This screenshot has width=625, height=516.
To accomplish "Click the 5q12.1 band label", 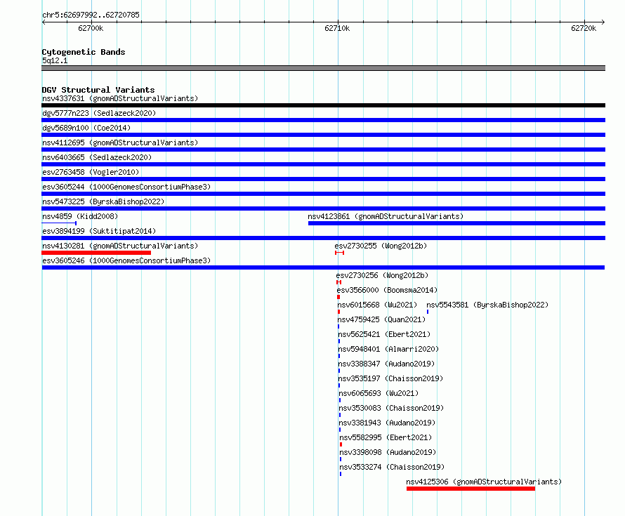I will tap(55, 60).
